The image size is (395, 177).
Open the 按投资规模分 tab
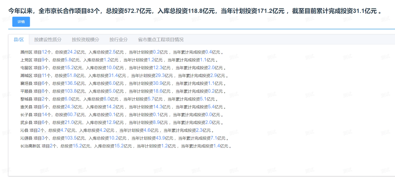tap(85, 40)
